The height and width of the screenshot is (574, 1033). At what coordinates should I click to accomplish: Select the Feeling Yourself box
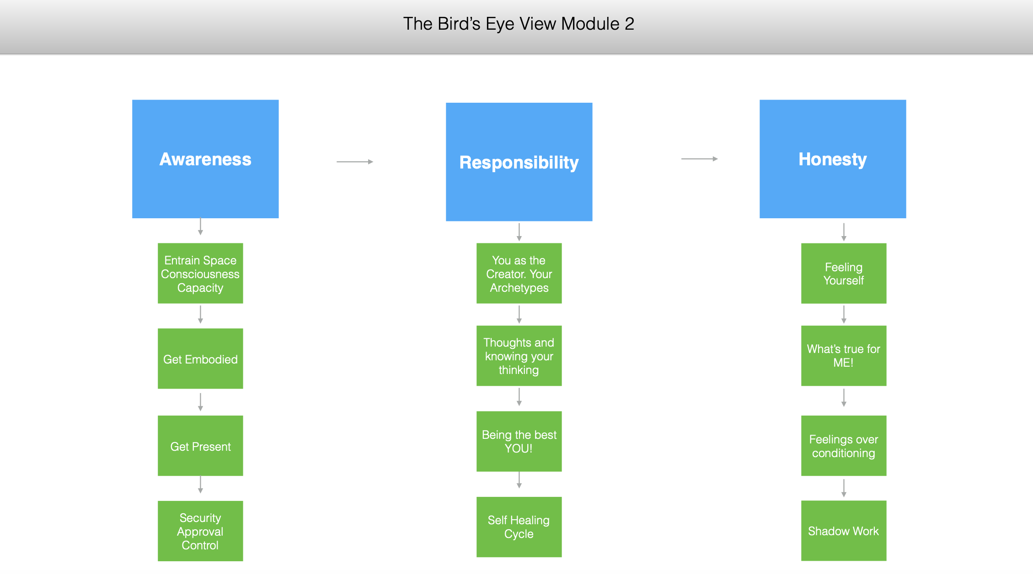[844, 273]
